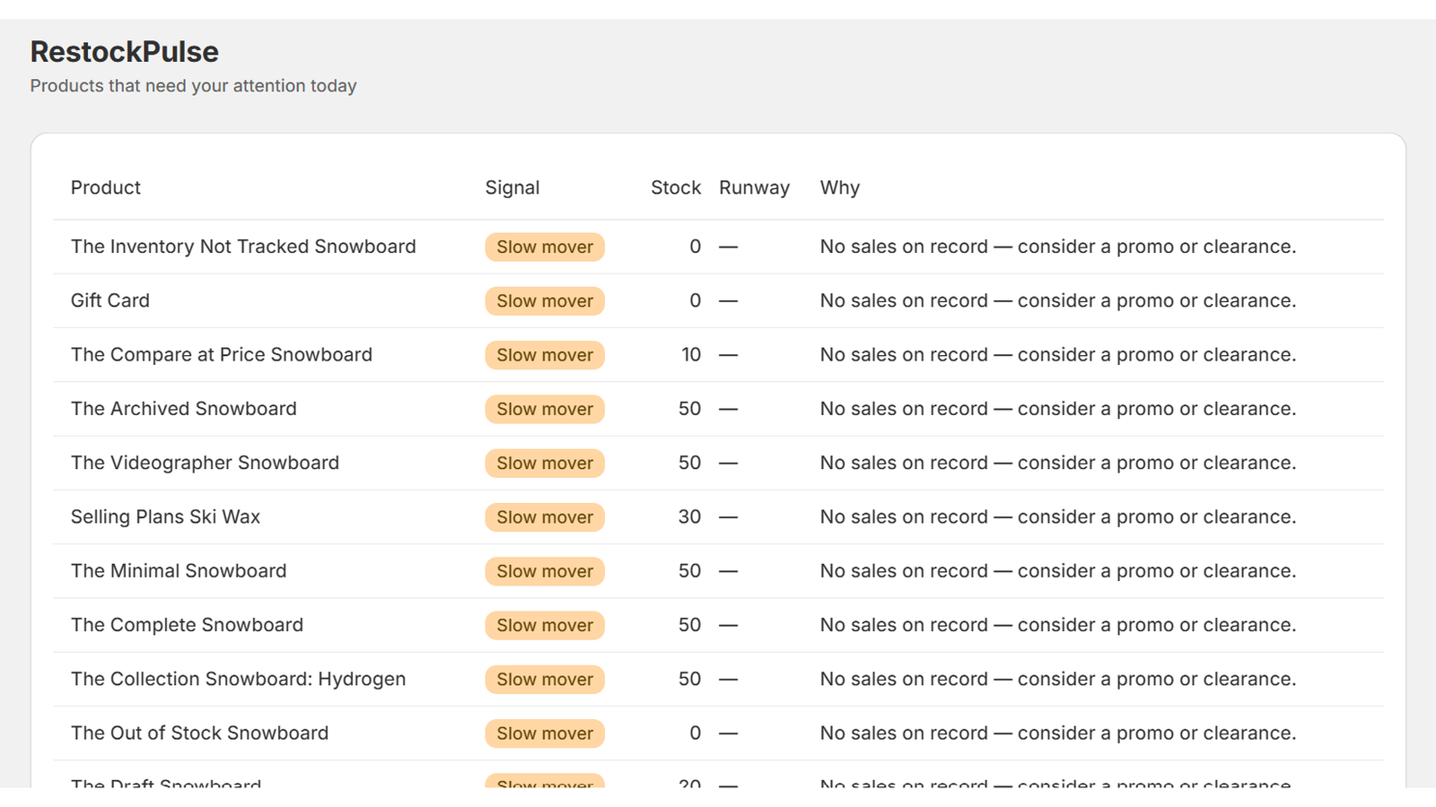This screenshot has width=1436, height=807.
Task: Click Slow mover badge for Out of Stock Snowboard
Action: tap(545, 733)
